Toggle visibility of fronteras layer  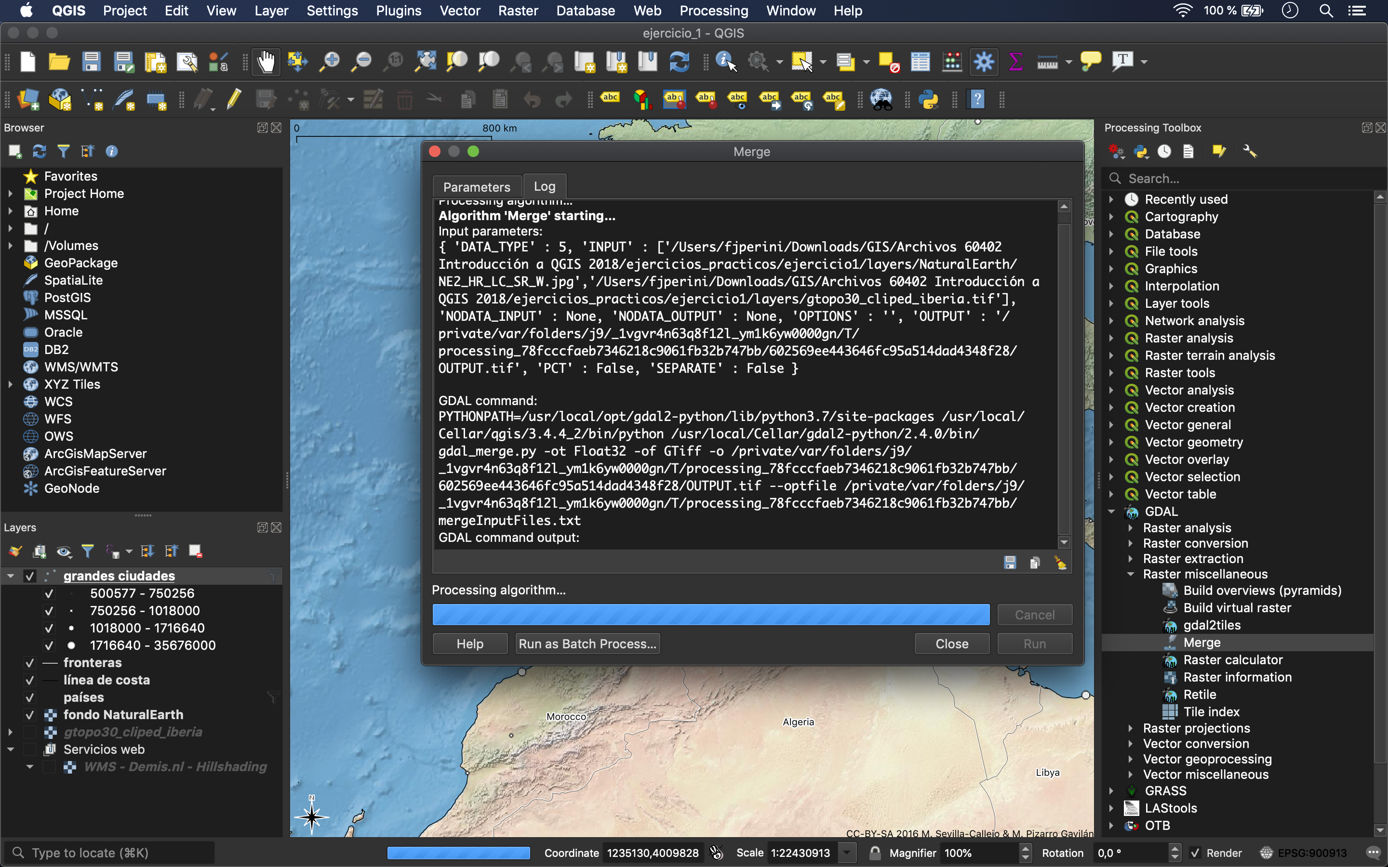(x=29, y=663)
